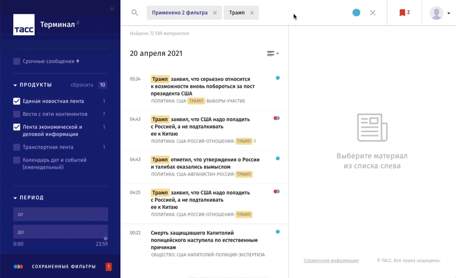Open article 'Смерть защищавшего Капитолий полицейского'

coord(204,240)
